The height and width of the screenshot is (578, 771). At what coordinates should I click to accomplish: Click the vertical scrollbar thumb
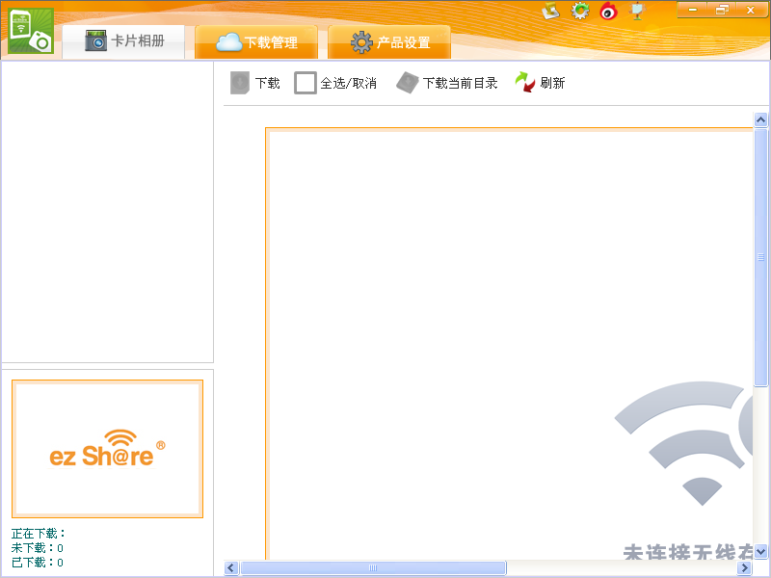760,257
